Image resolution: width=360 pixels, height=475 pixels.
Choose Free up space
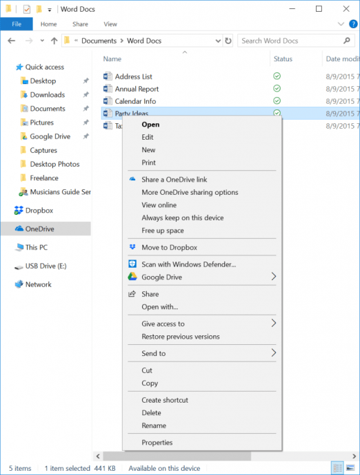click(x=162, y=231)
